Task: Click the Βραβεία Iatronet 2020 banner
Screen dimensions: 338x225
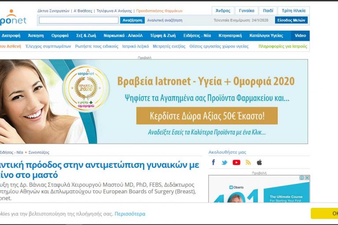Action: (x=154, y=102)
